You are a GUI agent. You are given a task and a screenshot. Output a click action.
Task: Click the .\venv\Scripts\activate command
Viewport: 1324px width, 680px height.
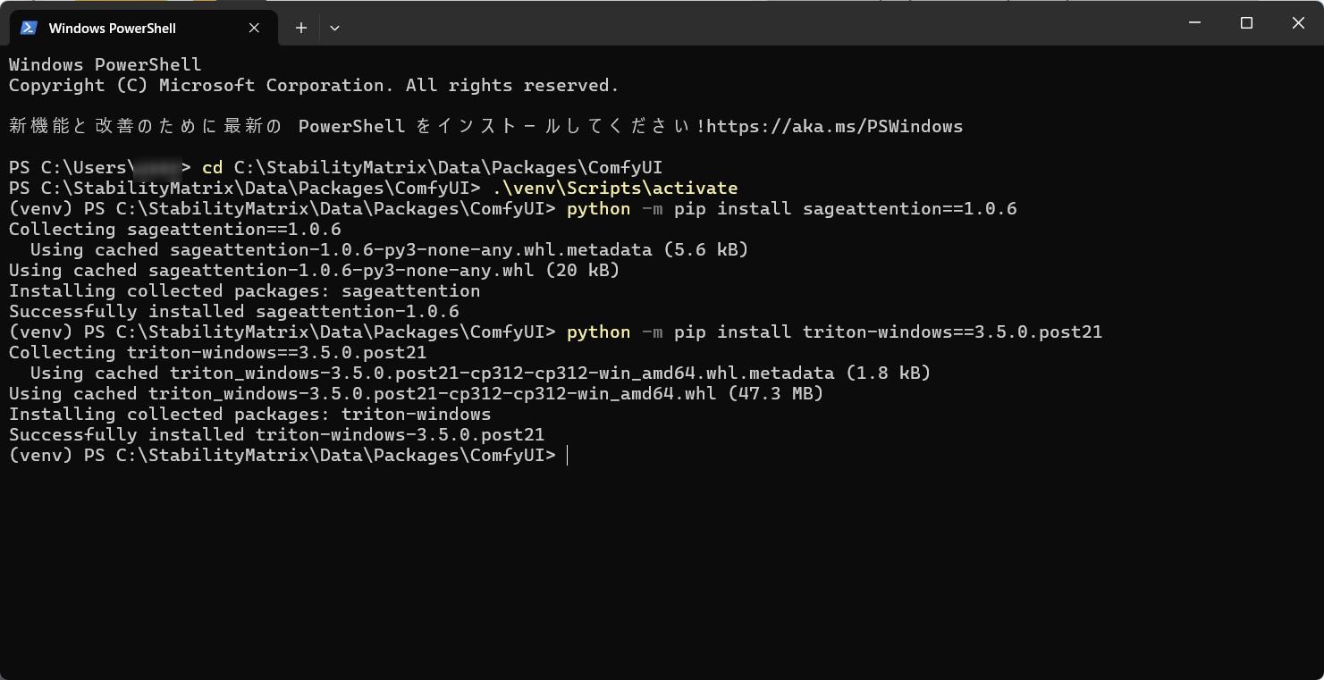pos(615,188)
